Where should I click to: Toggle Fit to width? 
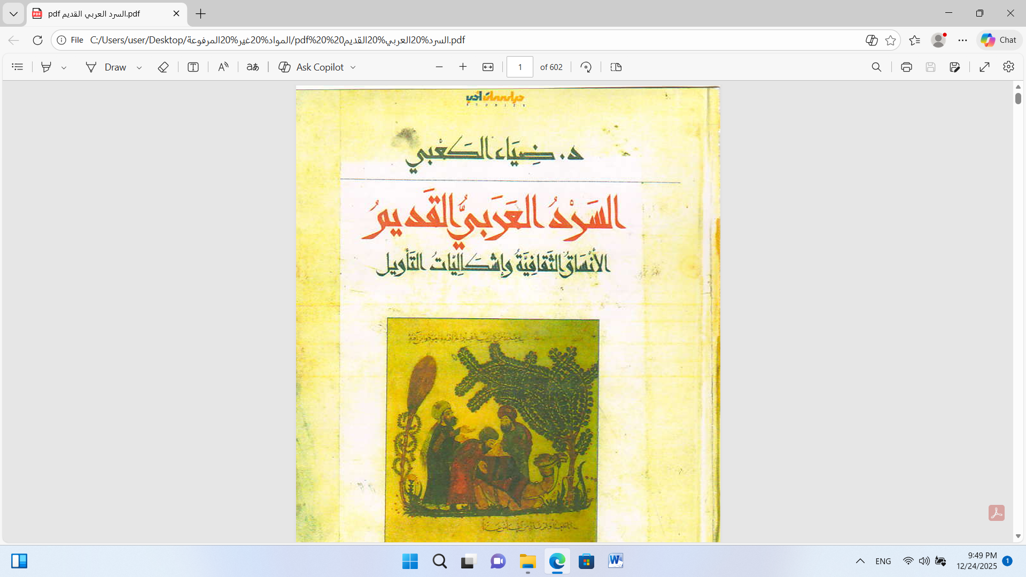pyautogui.click(x=488, y=67)
